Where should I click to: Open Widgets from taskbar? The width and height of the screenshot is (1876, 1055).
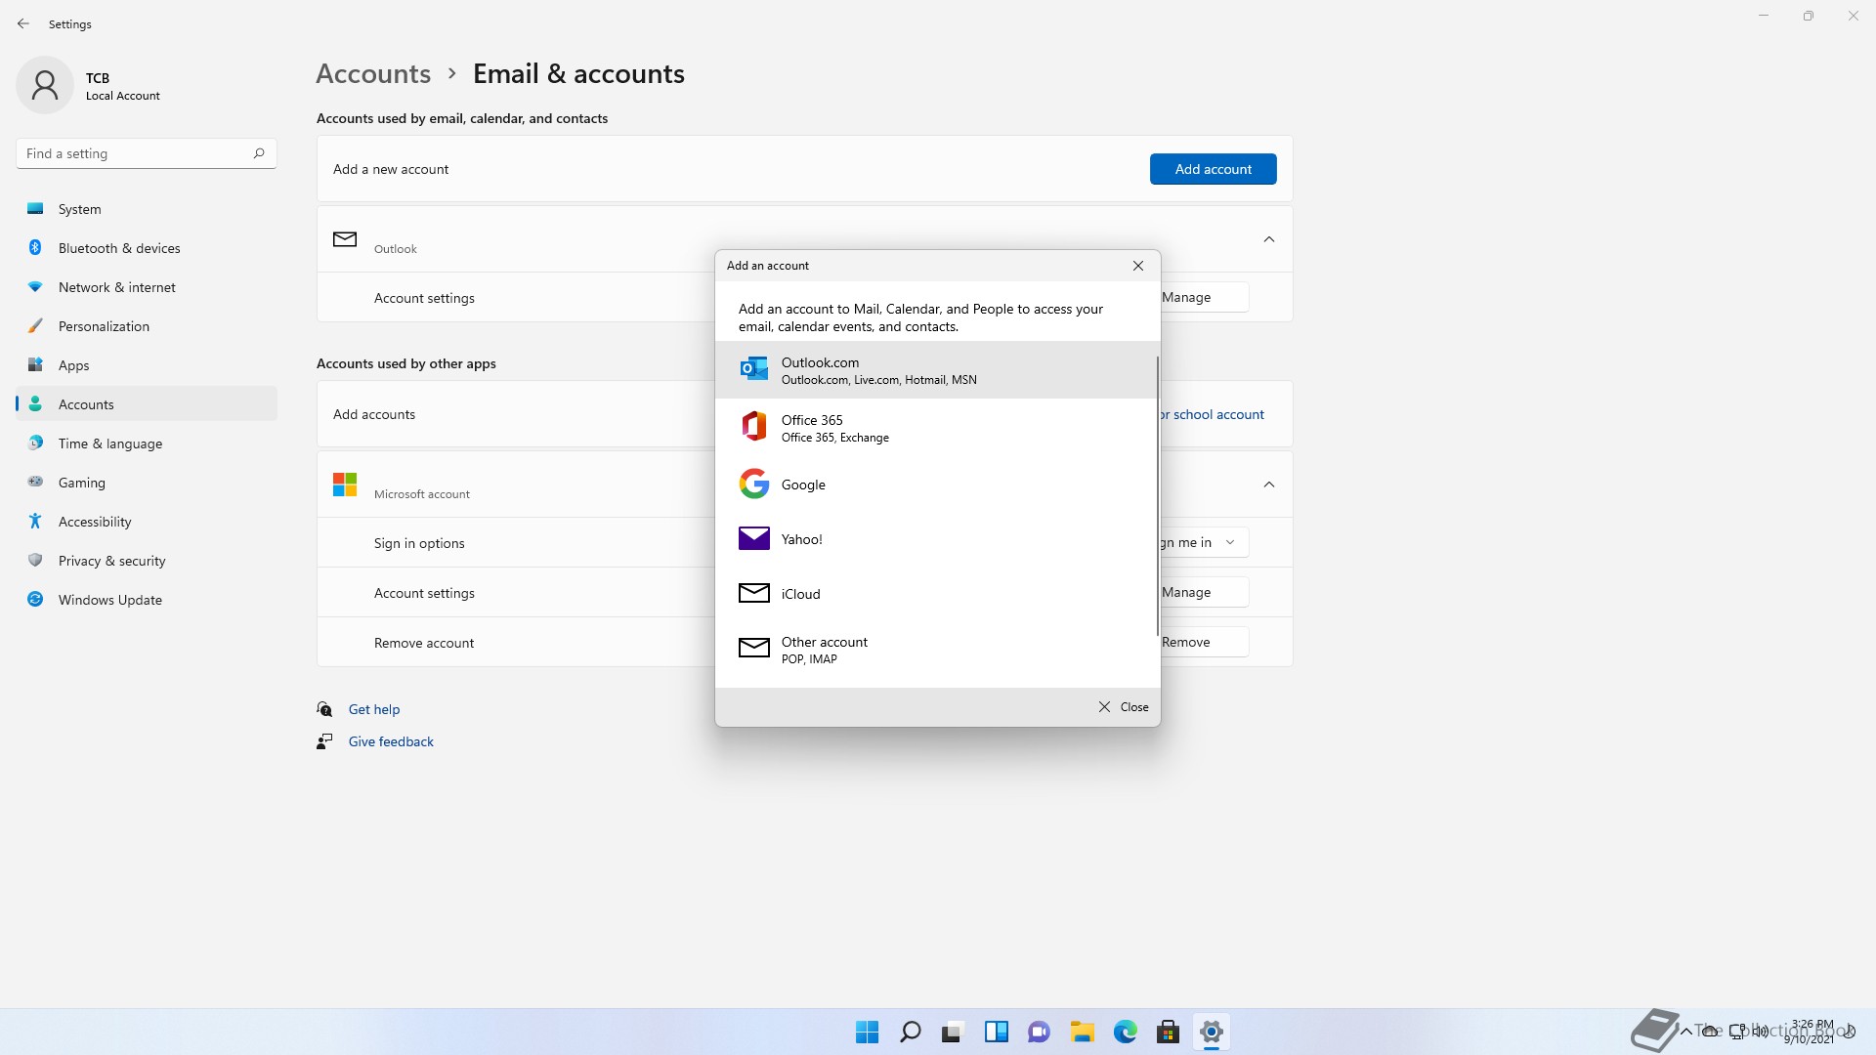[x=996, y=1032]
